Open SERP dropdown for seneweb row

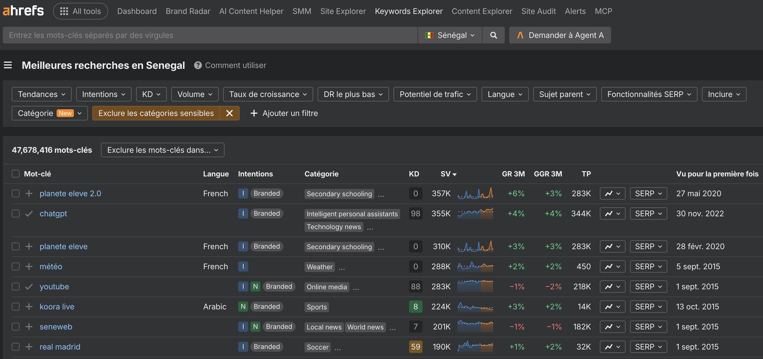coord(648,327)
